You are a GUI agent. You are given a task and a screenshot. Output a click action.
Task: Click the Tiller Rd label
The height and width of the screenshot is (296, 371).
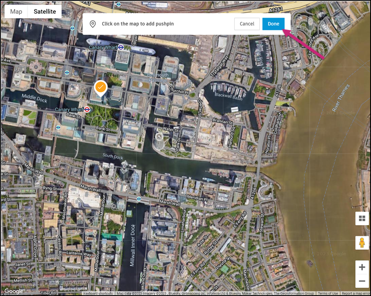[x=48, y=293]
